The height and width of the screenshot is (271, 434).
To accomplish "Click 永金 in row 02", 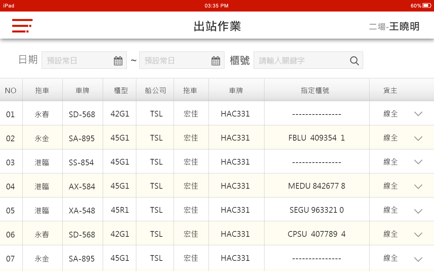I will 42,139.
